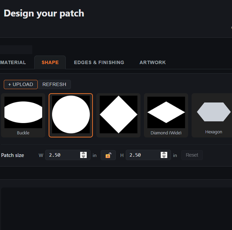232x230 pixels.
Task: Open the EDGES & FINISHING tab
Action: point(99,62)
